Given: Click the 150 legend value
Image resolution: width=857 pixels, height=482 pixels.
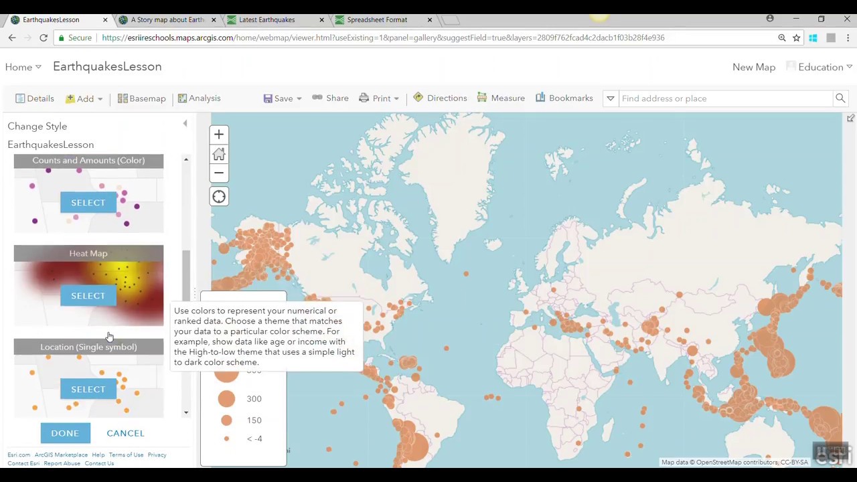Looking at the screenshot, I should (x=254, y=420).
